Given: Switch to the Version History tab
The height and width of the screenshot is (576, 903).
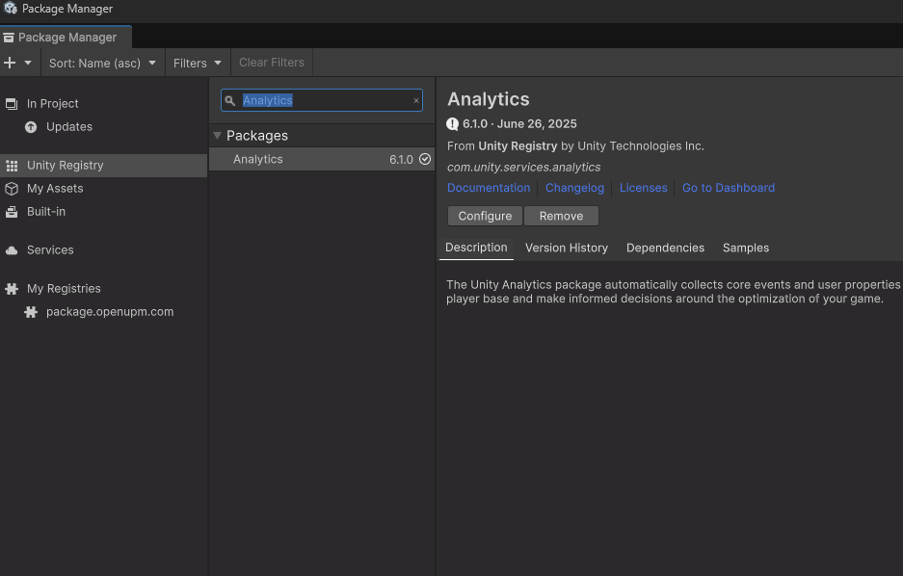Looking at the screenshot, I should tap(566, 248).
